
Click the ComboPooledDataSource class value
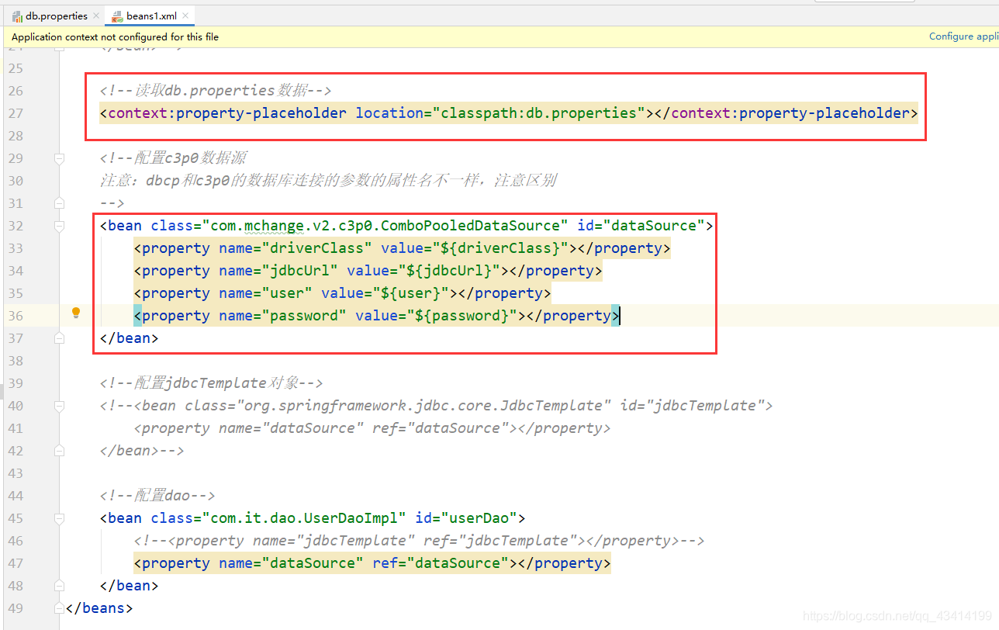click(385, 226)
